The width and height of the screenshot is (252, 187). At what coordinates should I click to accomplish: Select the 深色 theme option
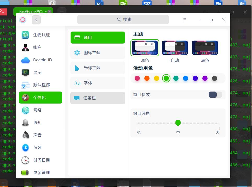coord(205,48)
